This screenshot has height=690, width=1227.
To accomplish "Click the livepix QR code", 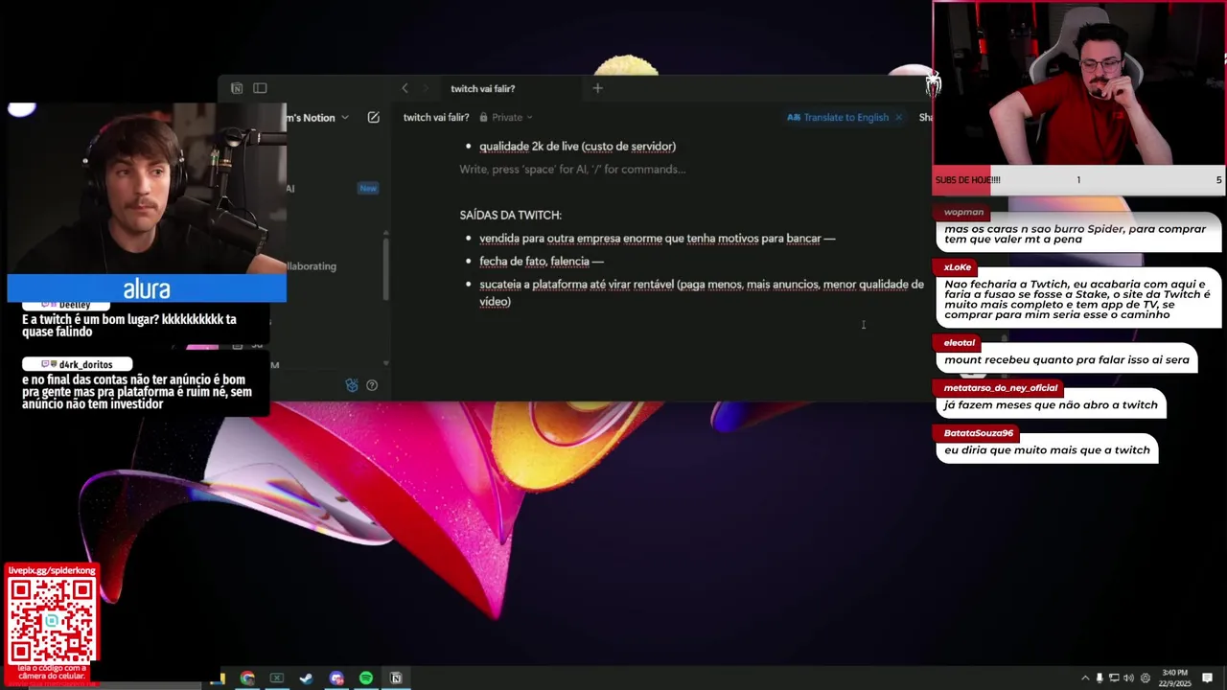I will pos(53,620).
